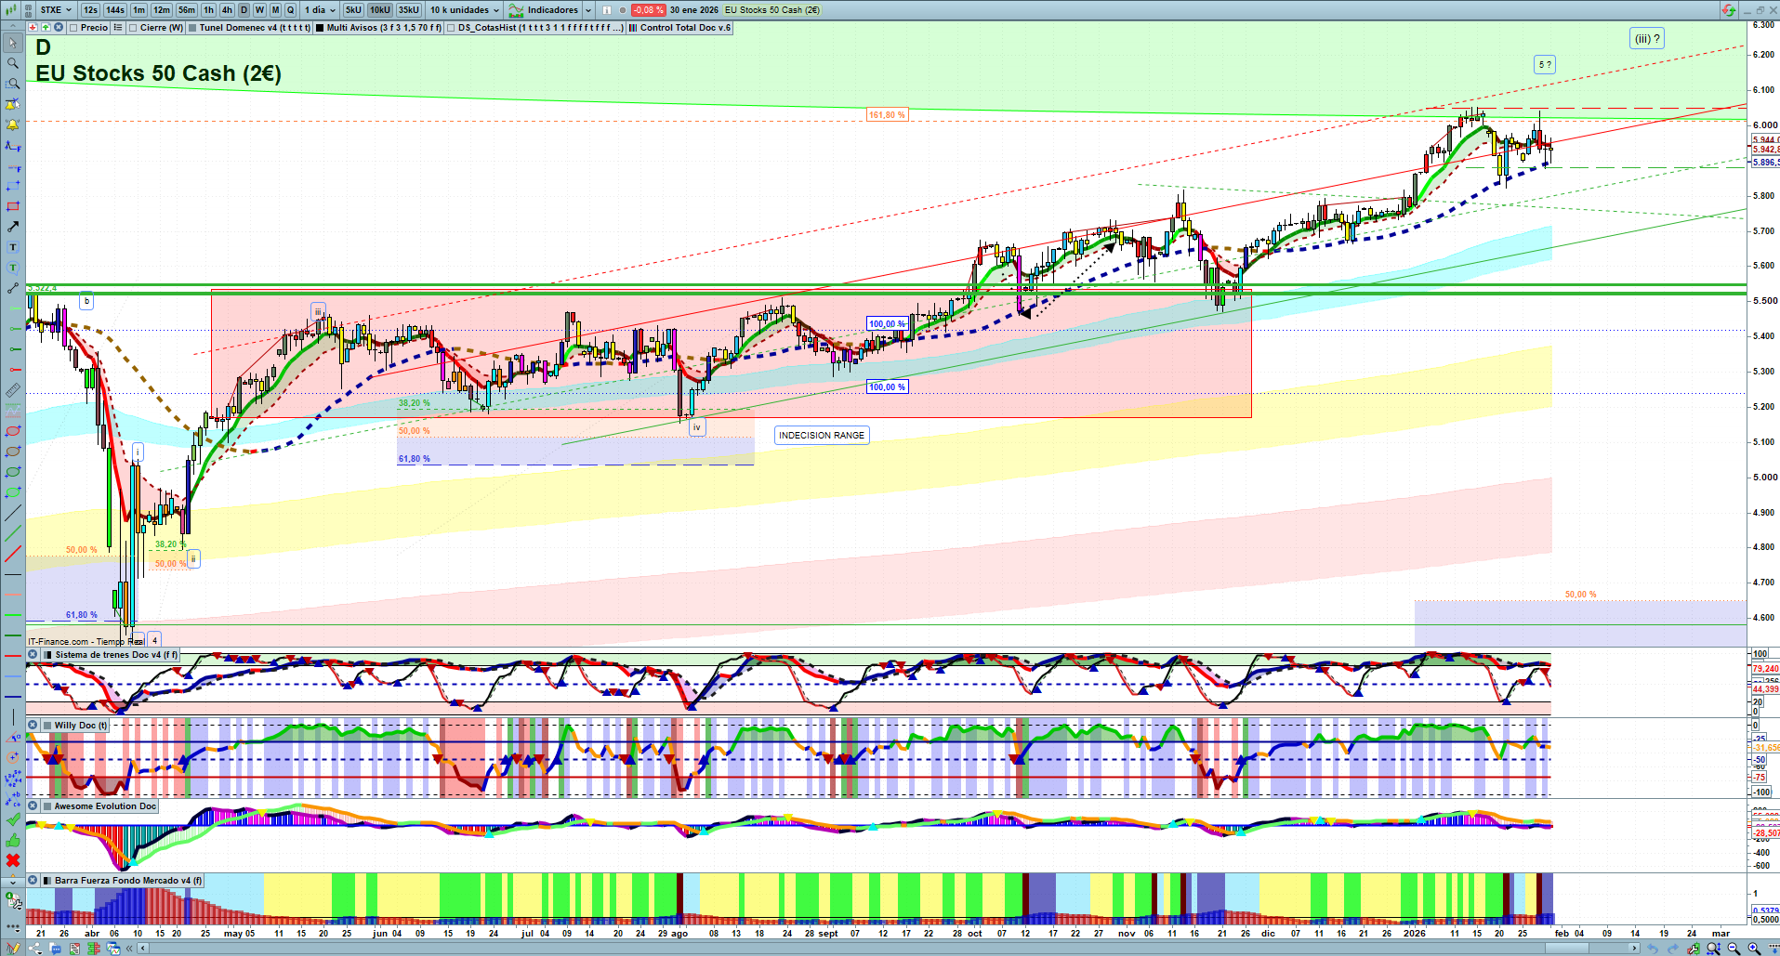Image resolution: width=1780 pixels, height=956 pixels.
Task: Select the arrow cursor tool
Action: pyautogui.click(x=13, y=44)
